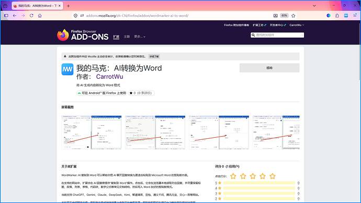Image resolution: width=361 pixels, height=203 pixels.
Task: Open first screenshot thumbnail
Action: pyautogui.click(x=92, y=133)
